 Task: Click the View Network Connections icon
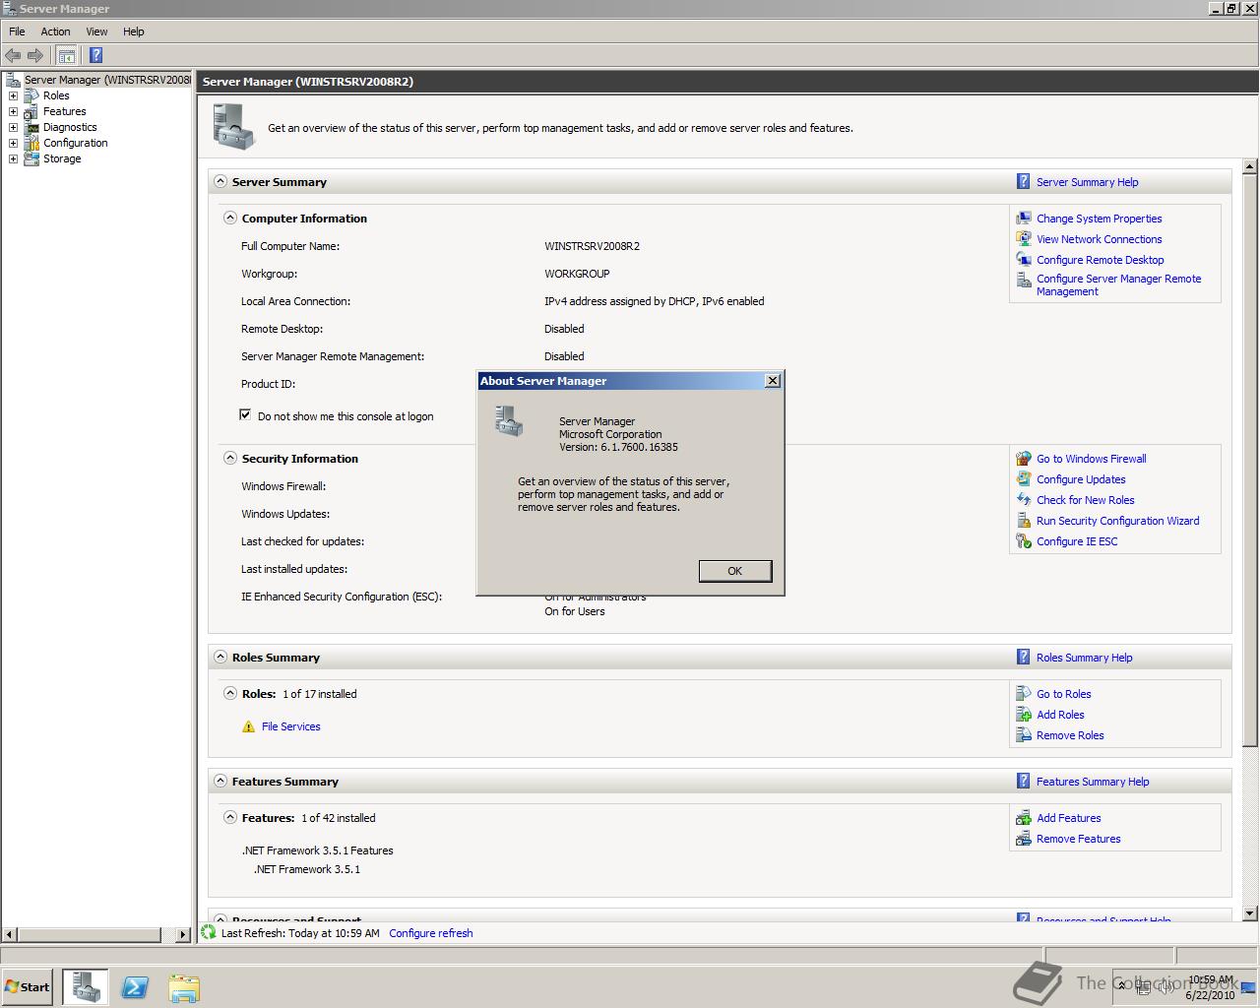1024,239
